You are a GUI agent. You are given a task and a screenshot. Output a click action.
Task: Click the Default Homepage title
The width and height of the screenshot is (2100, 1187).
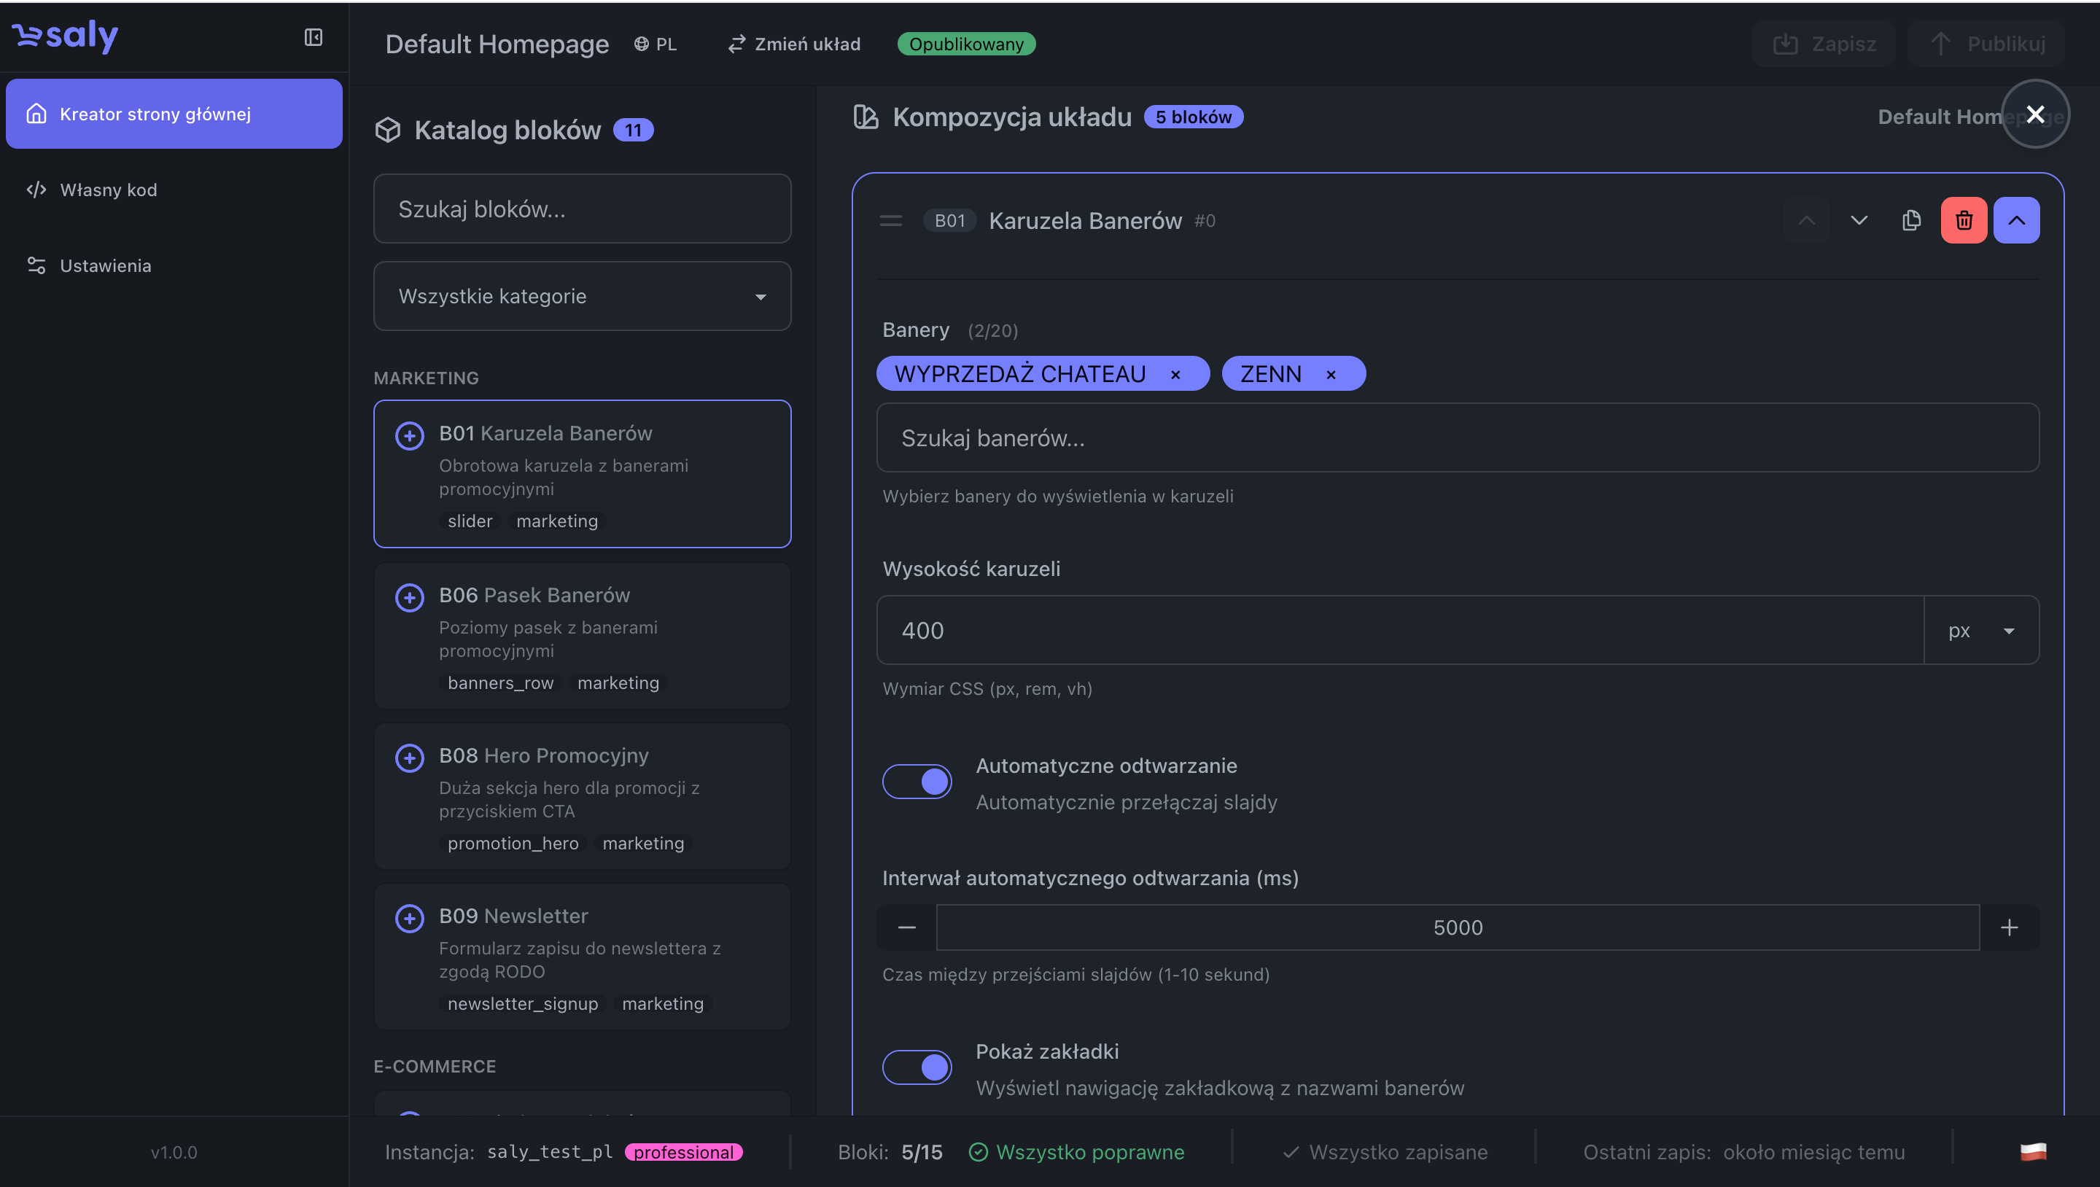pyautogui.click(x=497, y=44)
